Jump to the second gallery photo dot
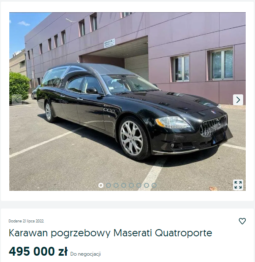Image resolution: width=255 pixels, height=262 pixels. (x=109, y=185)
